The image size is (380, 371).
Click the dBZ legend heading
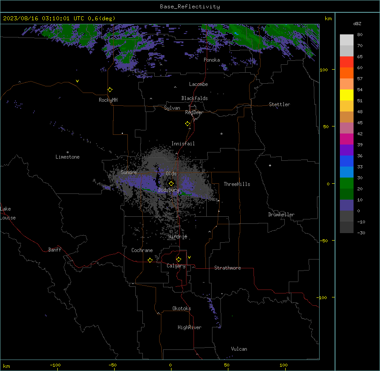point(357,23)
